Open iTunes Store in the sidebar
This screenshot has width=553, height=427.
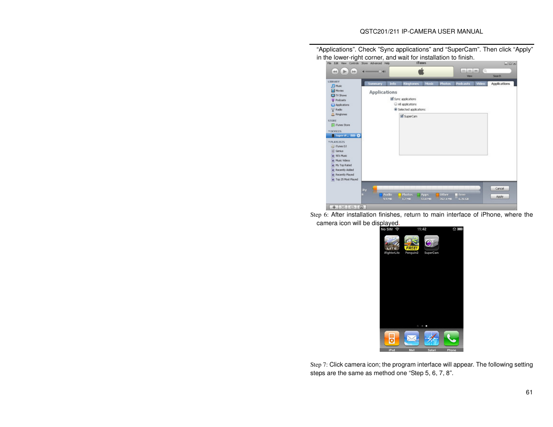pos(341,125)
